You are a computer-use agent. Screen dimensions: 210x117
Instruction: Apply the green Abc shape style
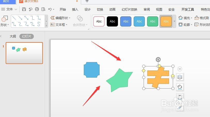coord(153,21)
